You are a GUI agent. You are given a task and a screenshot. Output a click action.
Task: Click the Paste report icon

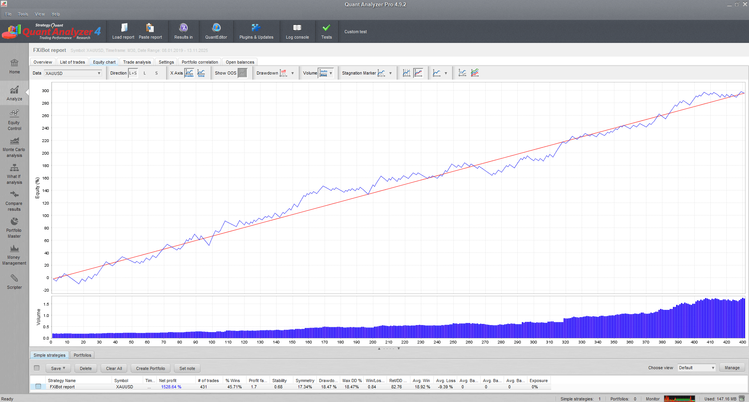click(x=150, y=28)
